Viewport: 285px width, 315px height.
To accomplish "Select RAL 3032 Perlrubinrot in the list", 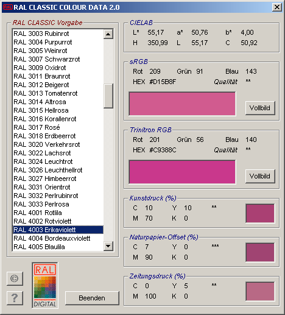I will (58, 196).
